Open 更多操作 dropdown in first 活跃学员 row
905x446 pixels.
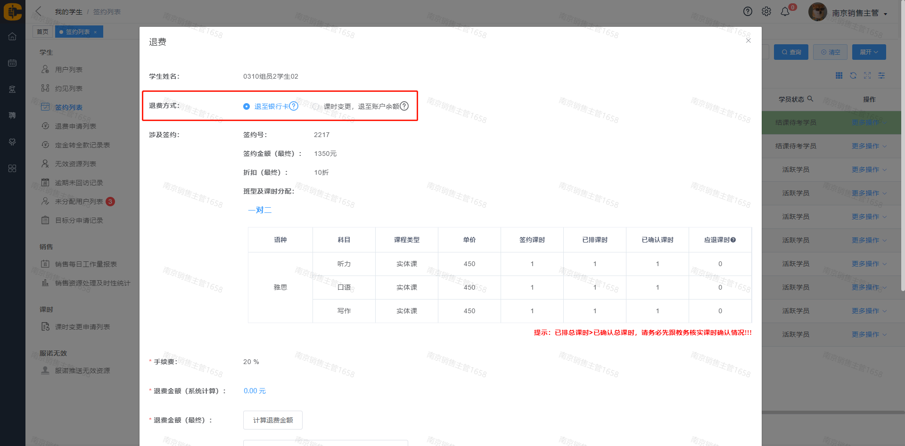point(869,170)
